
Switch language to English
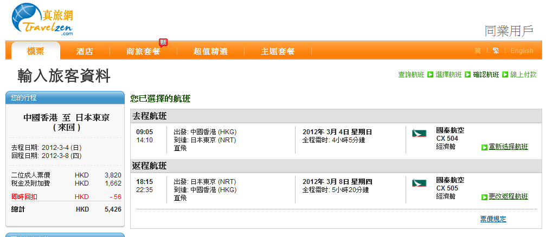[x=522, y=51]
